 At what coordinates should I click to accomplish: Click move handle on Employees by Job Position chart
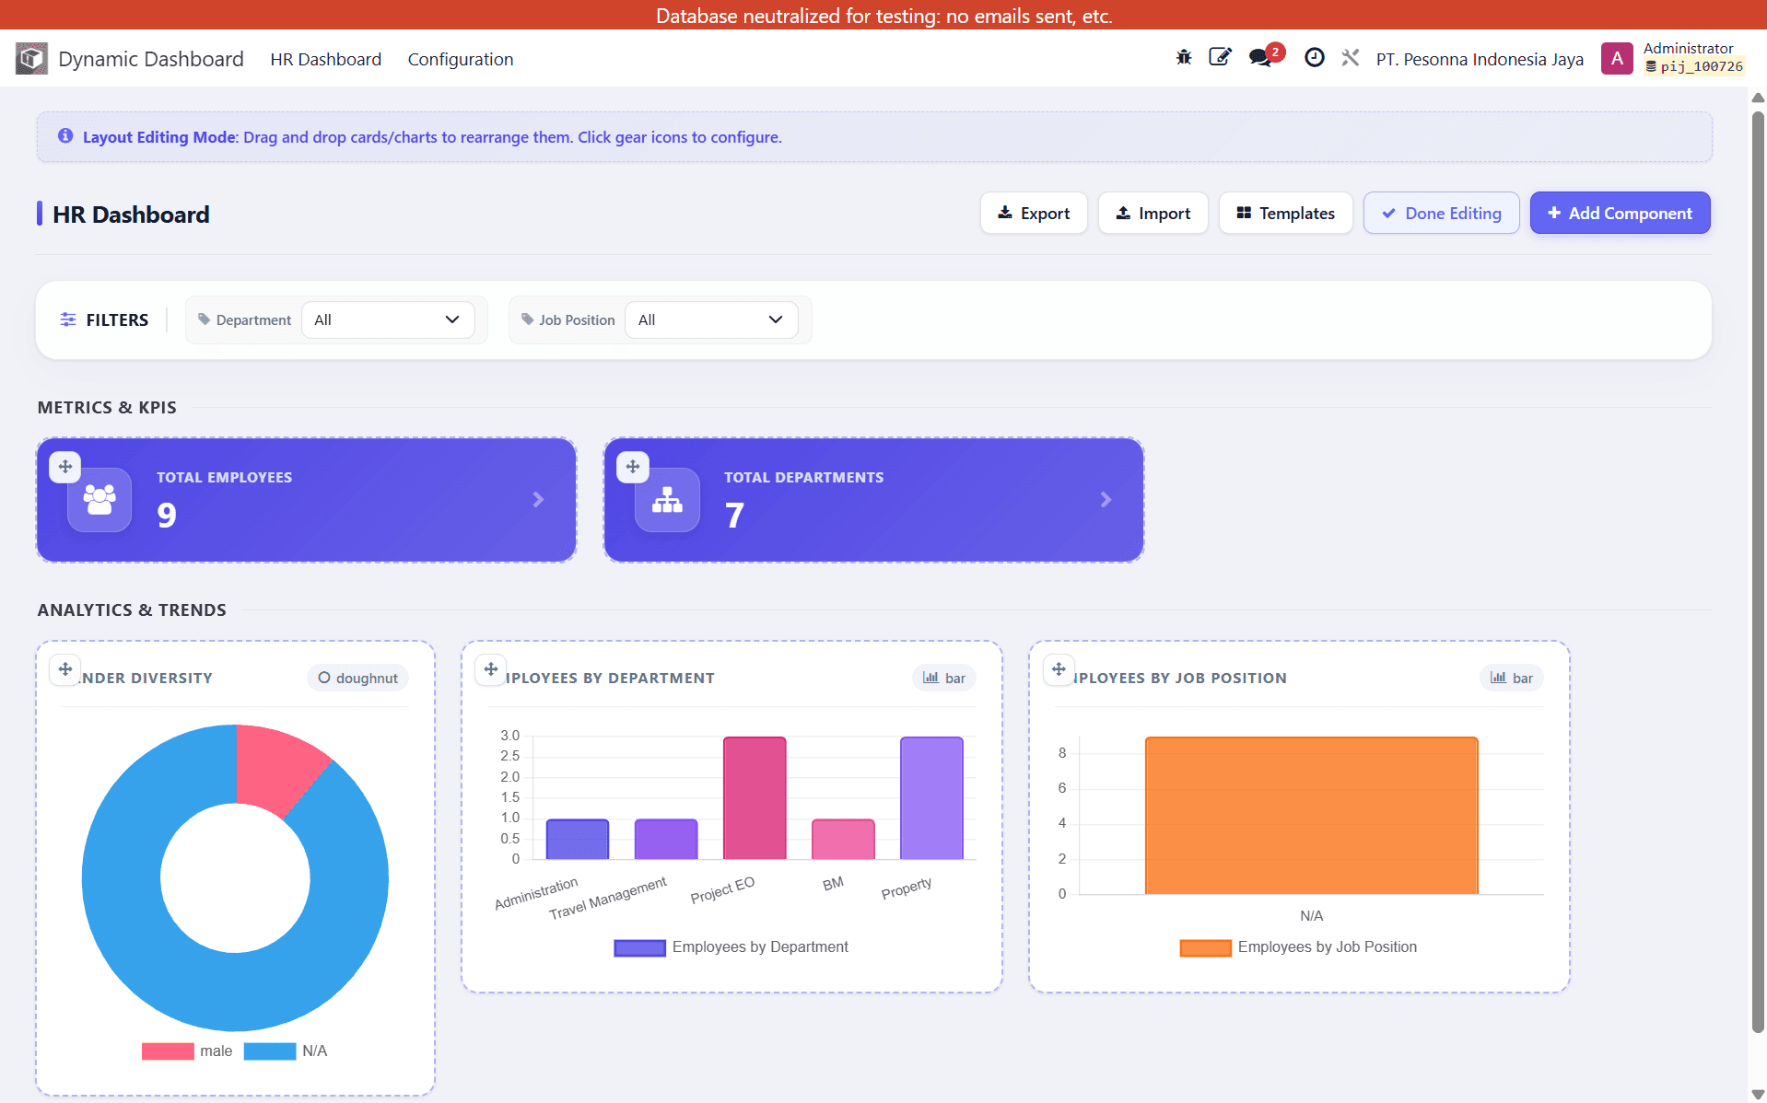pos(1059,669)
